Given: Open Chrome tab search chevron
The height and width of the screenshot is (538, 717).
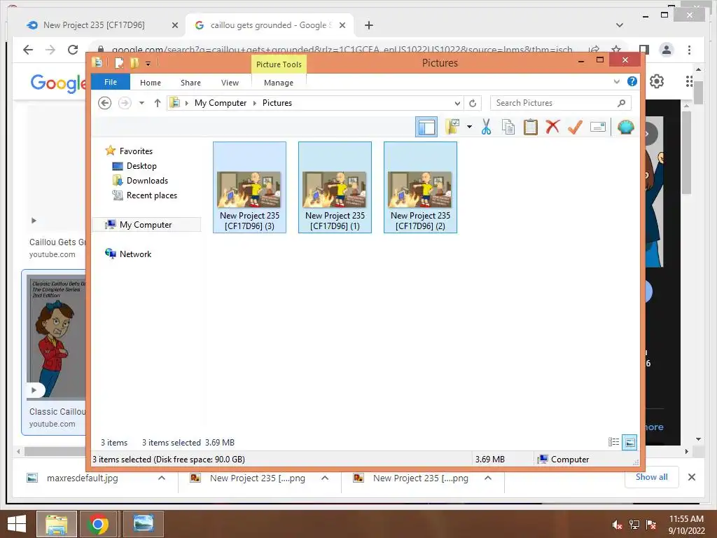Looking at the screenshot, I should pyautogui.click(x=620, y=25).
